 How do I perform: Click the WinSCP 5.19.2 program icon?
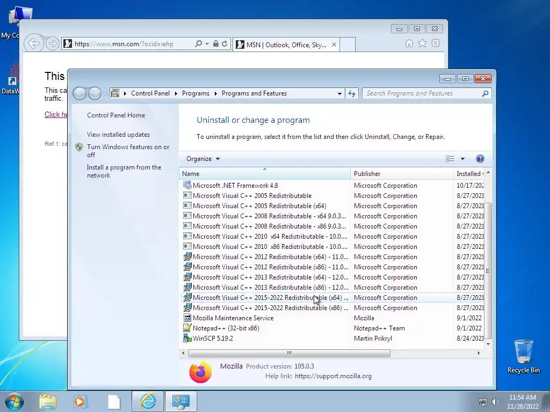pos(187,338)
